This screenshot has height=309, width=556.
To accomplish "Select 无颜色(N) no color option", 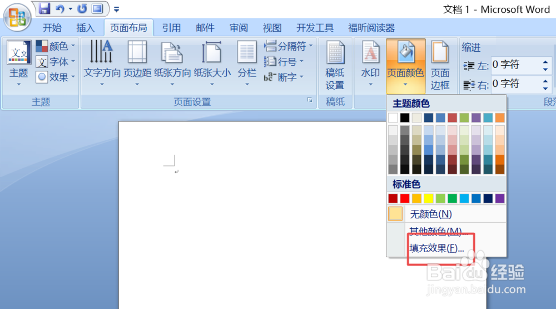I will tap(446, 214).
